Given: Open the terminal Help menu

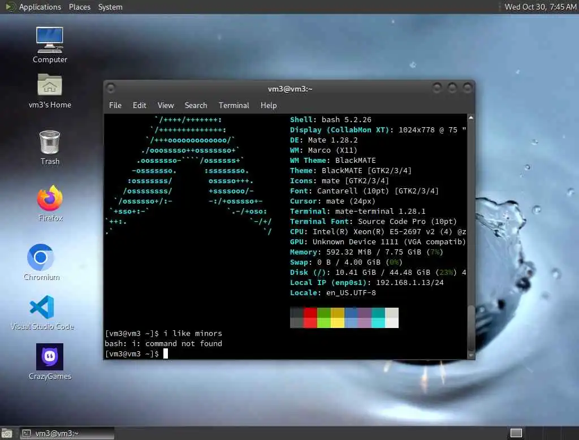Looking at the screenshot, I should 269,105.
